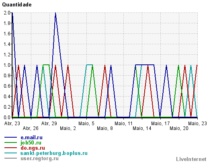Click the Maio, 14 axis date label
209x163 pixels.
(x=142, y=128)
